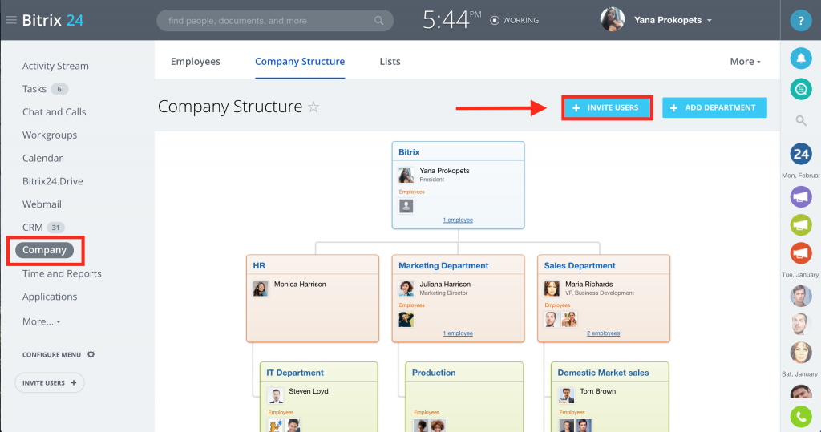Switch to the Employees tab
The image size is (821, 432).
[x=196, y=61]
